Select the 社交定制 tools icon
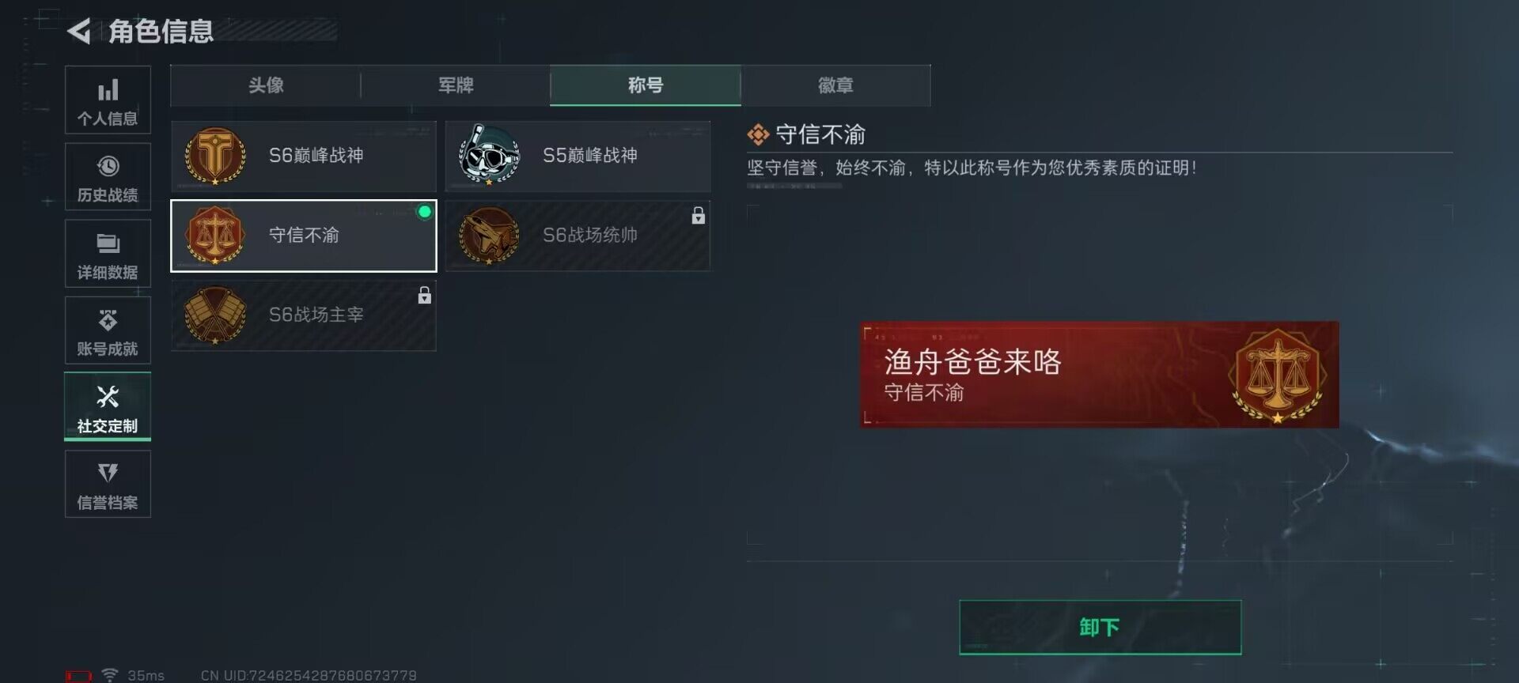The height and width of the screenshot is (683, 1519). (x=108, y=396)
